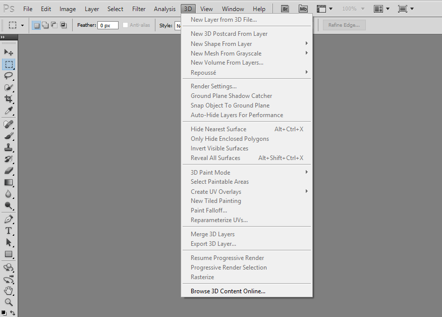This screenshot has width=442, height=317.
Task: Select the Rectangle shape tool
Action: pos(9,254)
